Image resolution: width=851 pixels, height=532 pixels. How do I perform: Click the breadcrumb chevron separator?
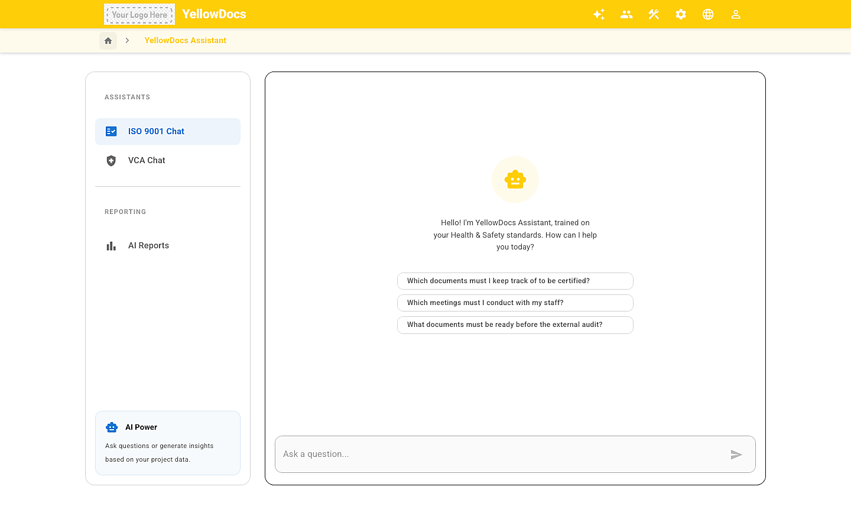pyautogui.click(x=127, y=41)
